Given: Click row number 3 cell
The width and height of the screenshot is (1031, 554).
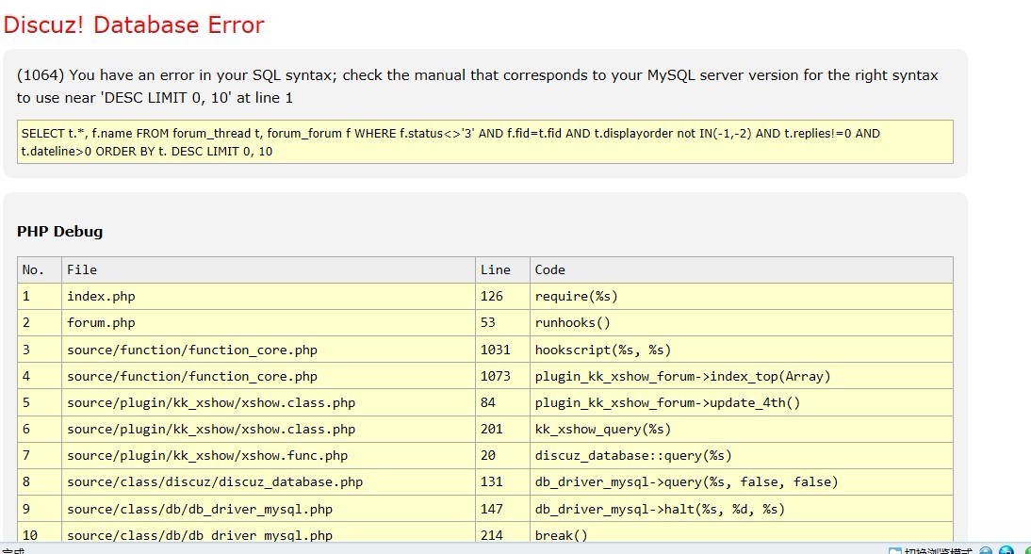Looking at the screenshot, I should (40, 350).
